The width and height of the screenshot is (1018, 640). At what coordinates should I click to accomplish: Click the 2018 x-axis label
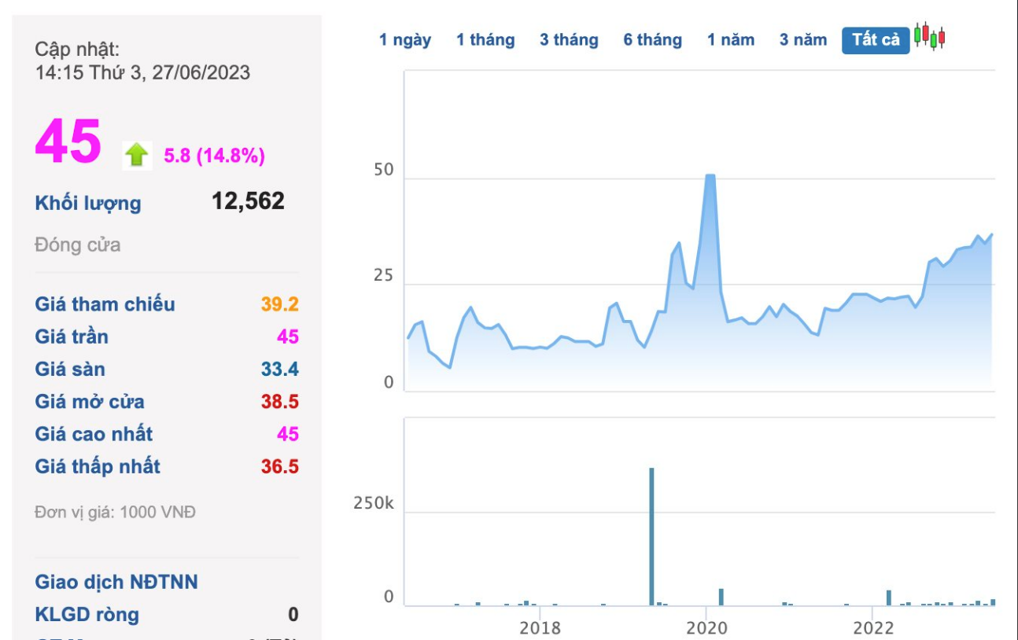pos(540,627)
